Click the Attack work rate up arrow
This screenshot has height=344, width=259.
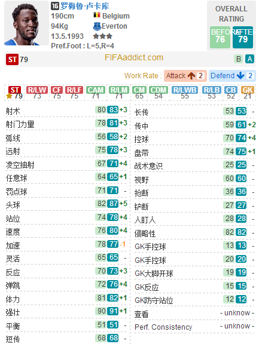(191, 76)
